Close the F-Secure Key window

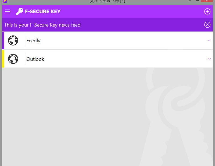tap(207, 1)
